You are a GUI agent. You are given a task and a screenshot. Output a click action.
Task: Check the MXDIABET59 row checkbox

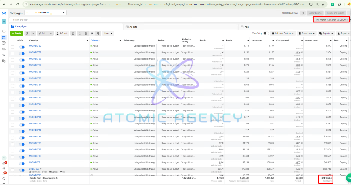(x=12, y=54)
